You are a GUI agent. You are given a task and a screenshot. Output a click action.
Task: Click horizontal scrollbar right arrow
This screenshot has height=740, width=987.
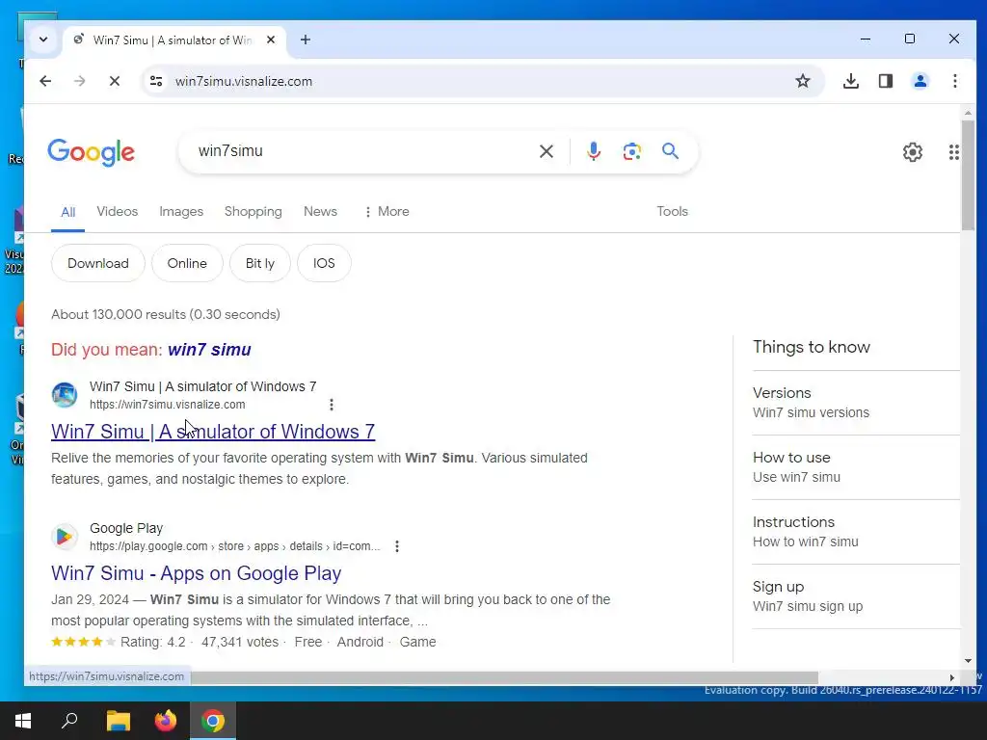click(x=951, y=677)
